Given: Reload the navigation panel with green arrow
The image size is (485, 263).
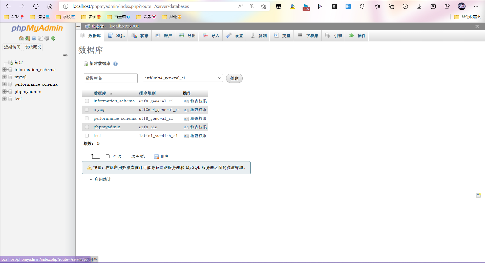Looking at the screenshot, I should (53, 38).
